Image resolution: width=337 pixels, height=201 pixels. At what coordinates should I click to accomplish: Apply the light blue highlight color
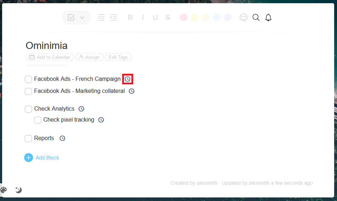(217, 17)
